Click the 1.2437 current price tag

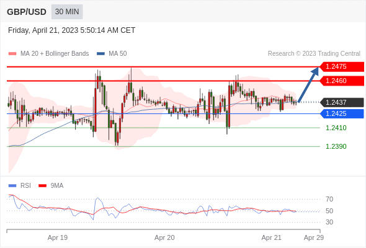tap(342, 102)
